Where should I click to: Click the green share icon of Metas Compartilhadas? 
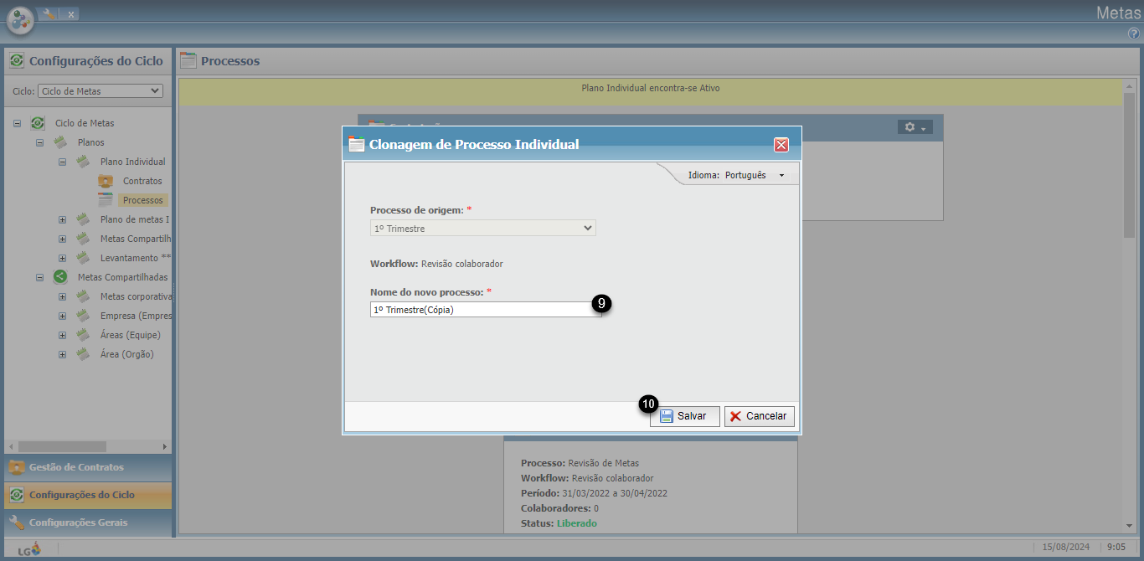pos(60,277)
